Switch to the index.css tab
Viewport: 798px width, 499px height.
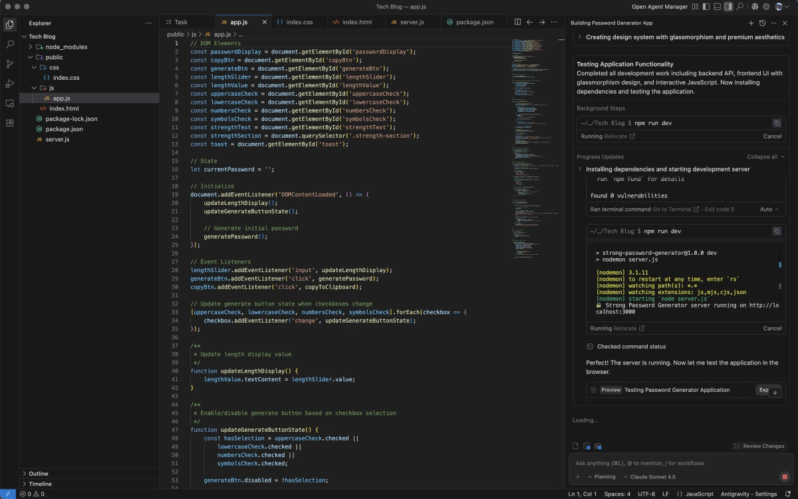[299, 22]
